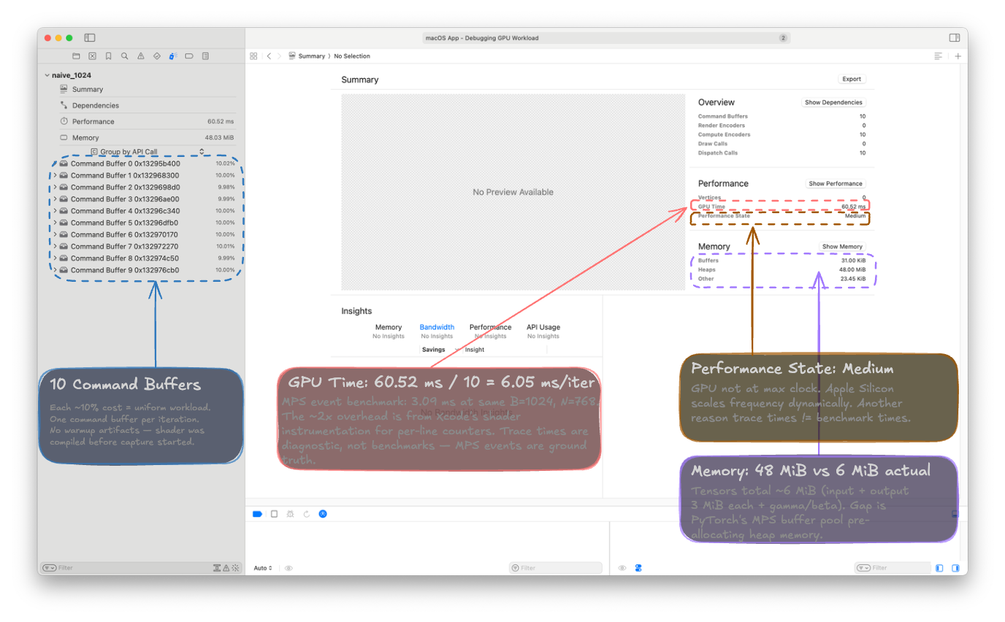Open the Auto variables view selector

[x=263, y=568]
